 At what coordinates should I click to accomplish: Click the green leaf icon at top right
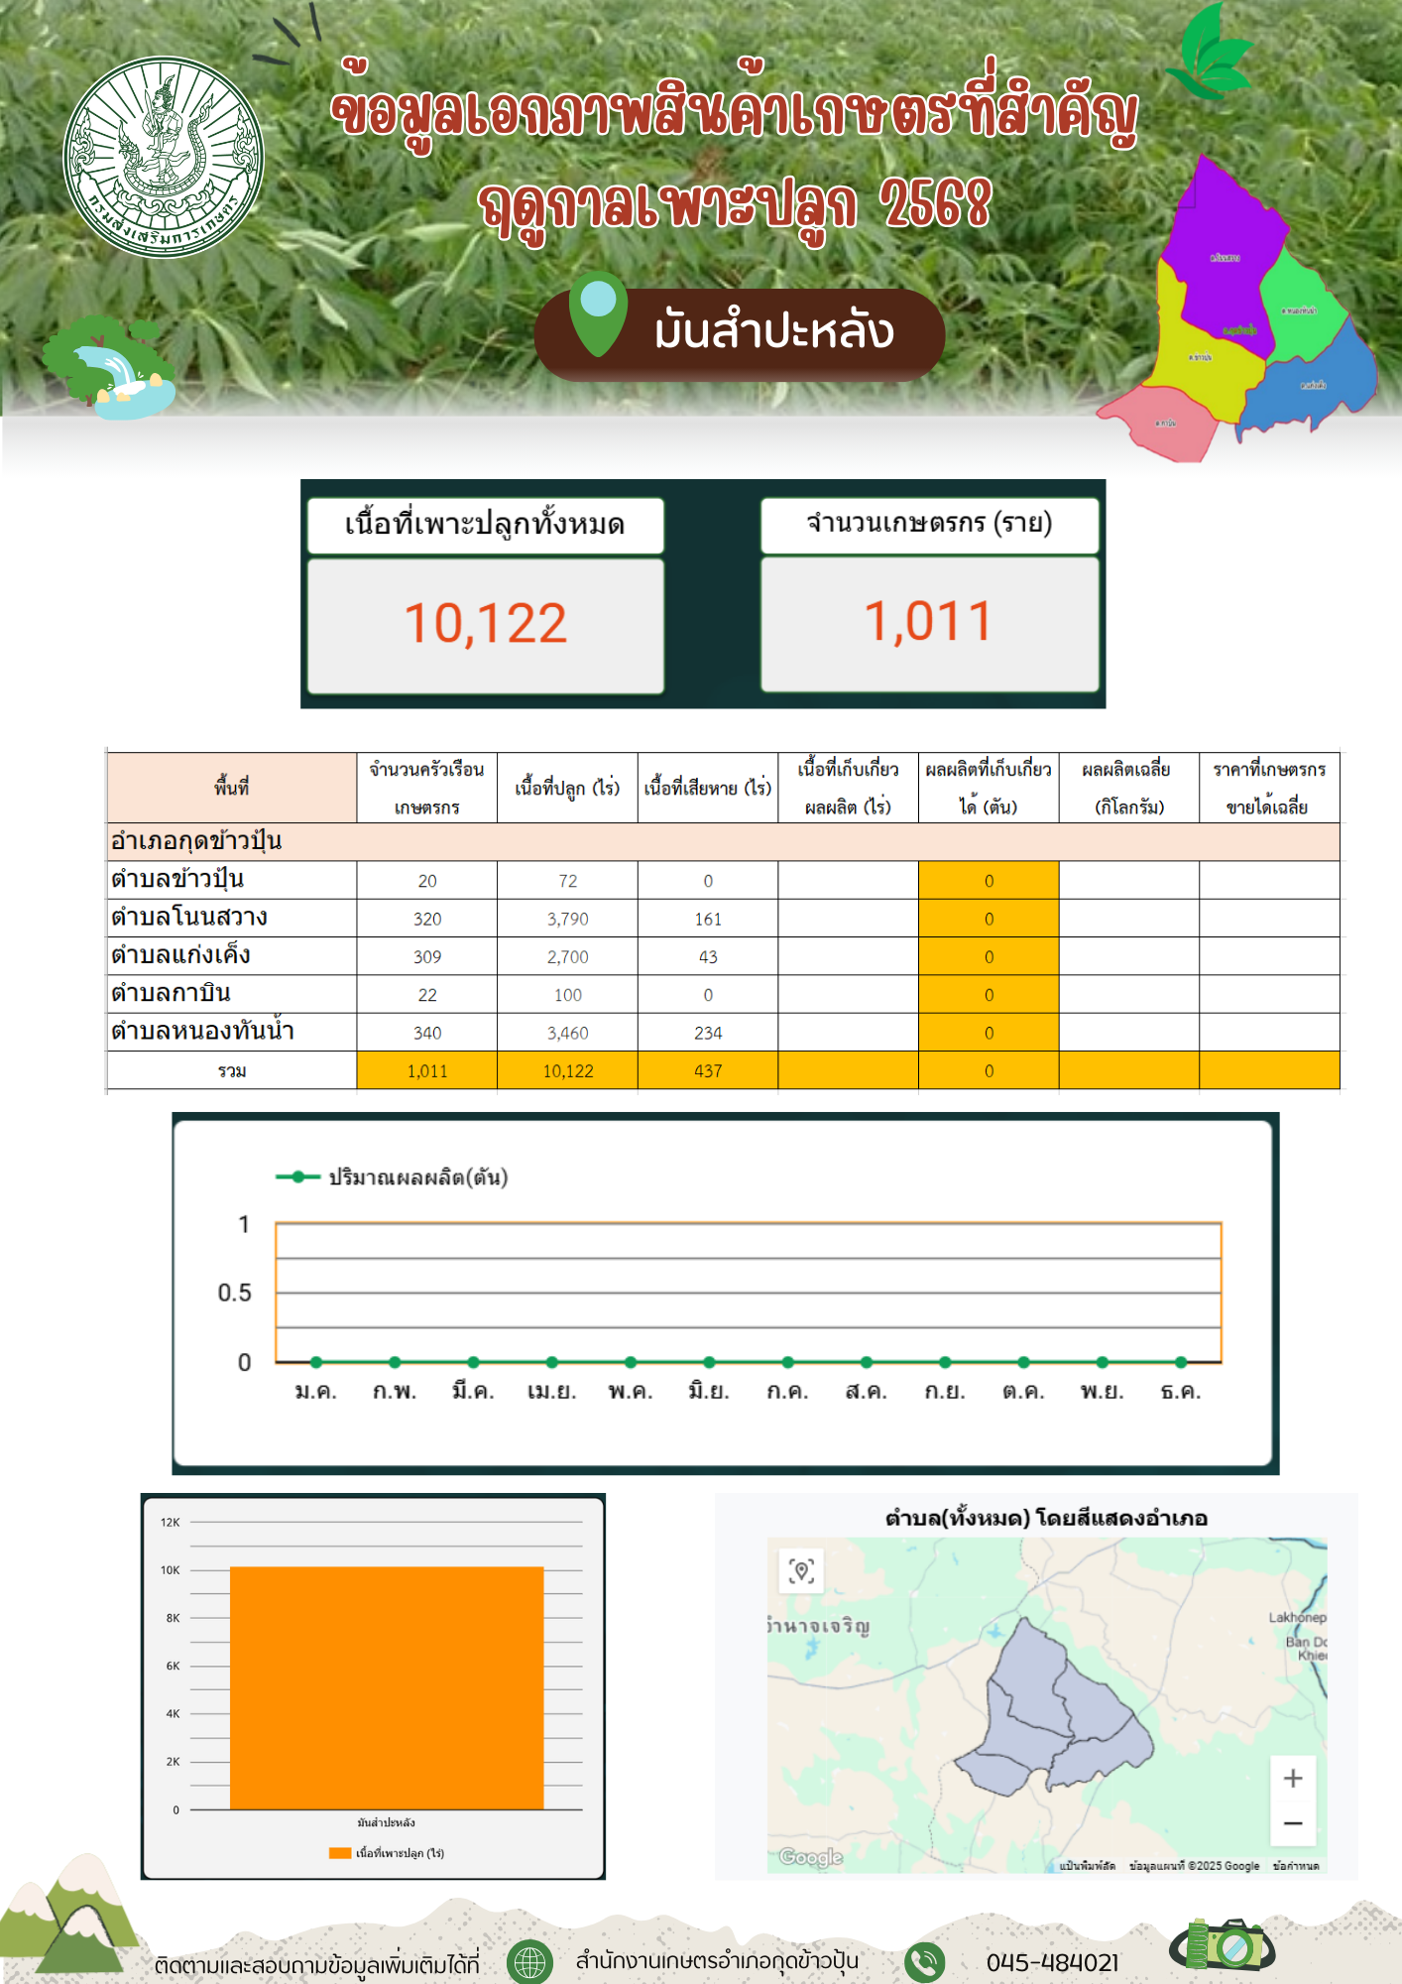[x=1209, y=55]
